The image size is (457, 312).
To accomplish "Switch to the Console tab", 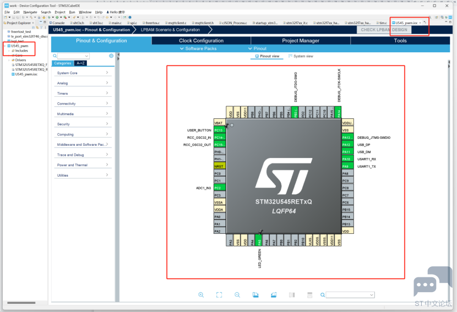I will pos(57,23).
